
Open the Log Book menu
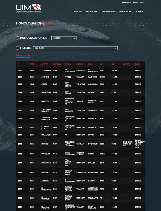(77, 12)
